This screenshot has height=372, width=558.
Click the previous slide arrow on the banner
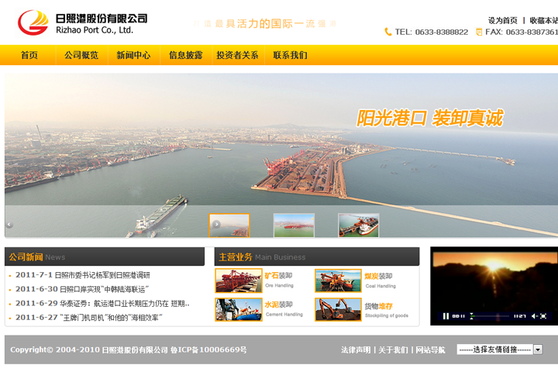(x=9, y=226)
